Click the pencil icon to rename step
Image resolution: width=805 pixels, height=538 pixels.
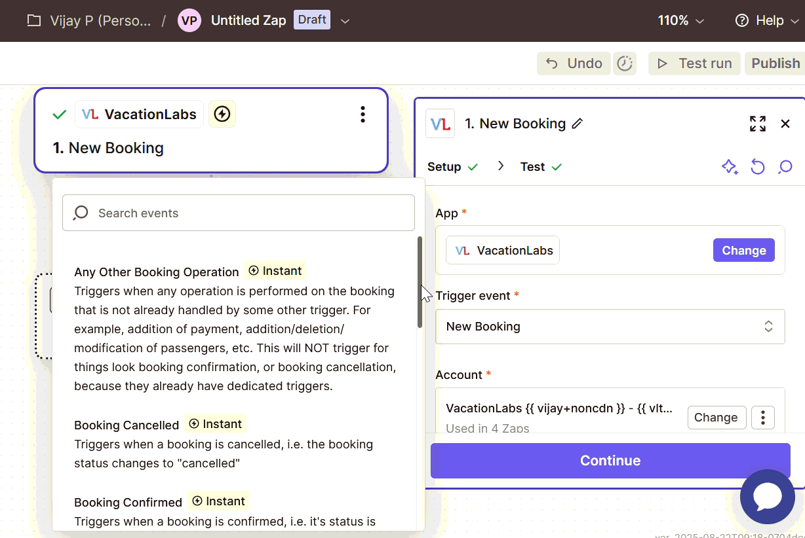(x=578, y=124)
